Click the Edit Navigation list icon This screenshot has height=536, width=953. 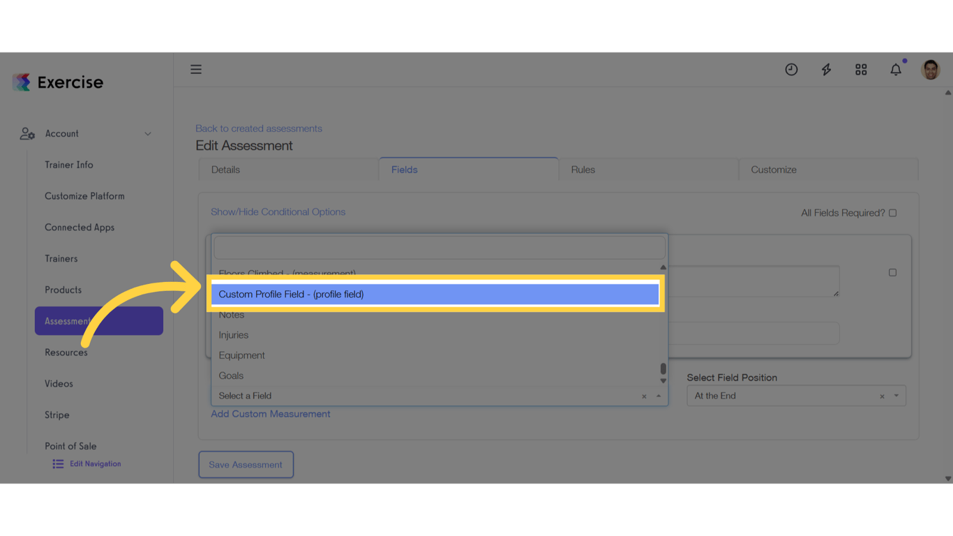pos(57,463)
